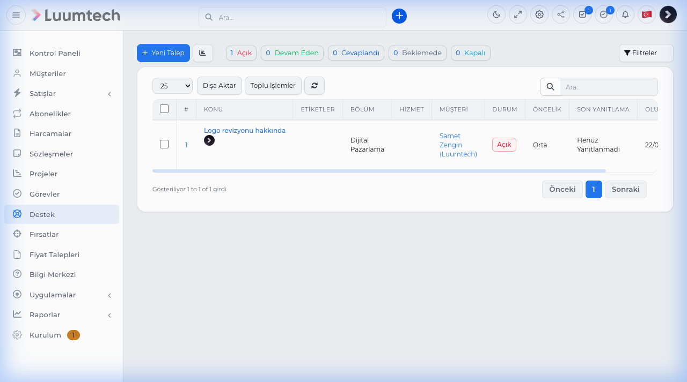Viewport: 687px width, 382px height.
Task: Click the Turkish flag language icon
Action: (647, 14)
